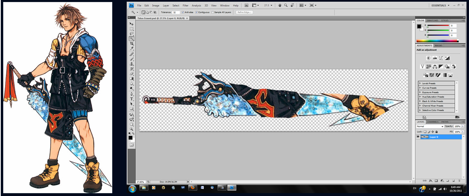Create a new layer in Layers panel
Viewport: 469px width, 196px height.
pos(453,180)
